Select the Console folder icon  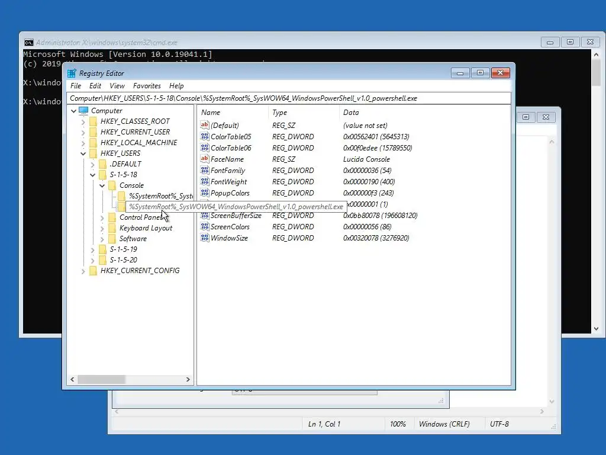click(112, 185)
